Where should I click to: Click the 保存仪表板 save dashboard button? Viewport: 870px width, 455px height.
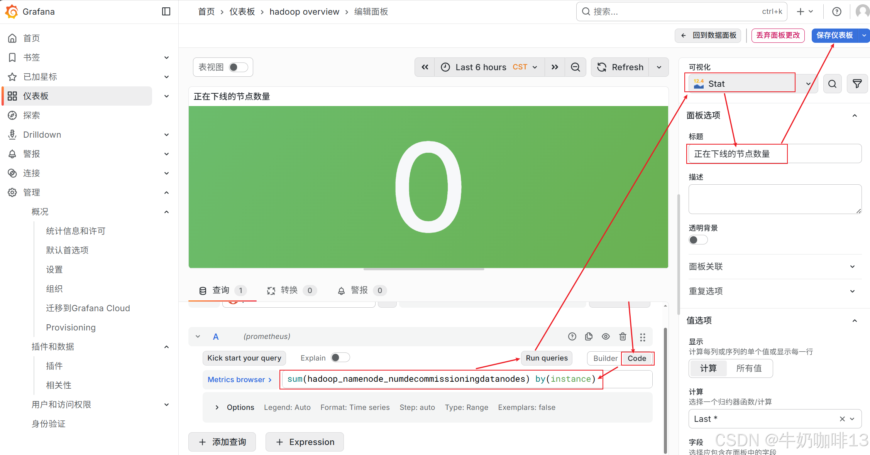pyautogui.click(x=834, y=35)
